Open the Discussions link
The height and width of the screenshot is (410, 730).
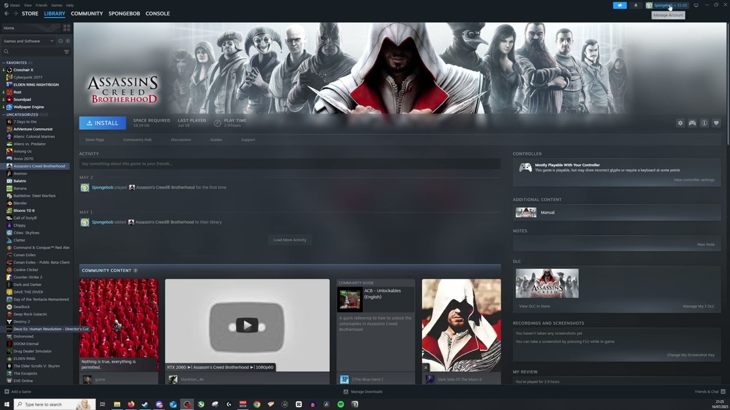[181, 140]
